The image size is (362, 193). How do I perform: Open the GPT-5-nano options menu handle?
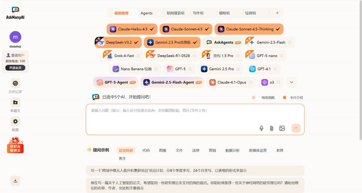(281, 56)
